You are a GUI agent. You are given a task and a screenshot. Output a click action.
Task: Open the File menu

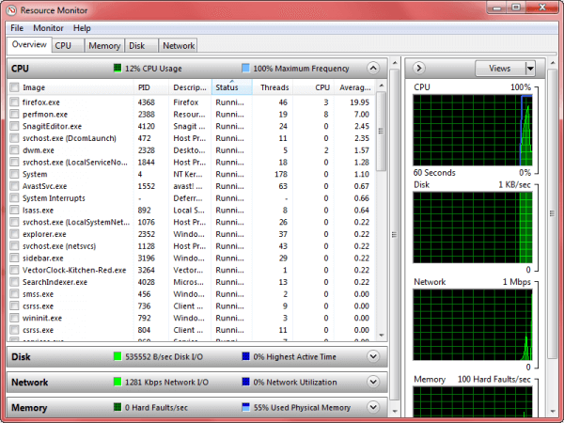point(17,28)
